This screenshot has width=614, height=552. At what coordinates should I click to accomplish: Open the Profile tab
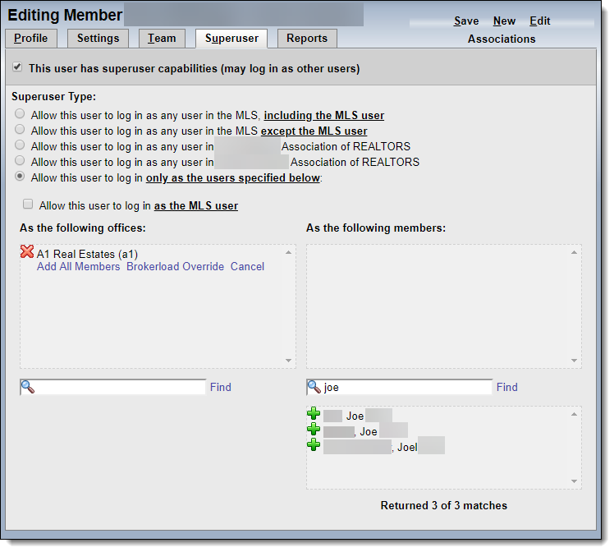(31, 39)
